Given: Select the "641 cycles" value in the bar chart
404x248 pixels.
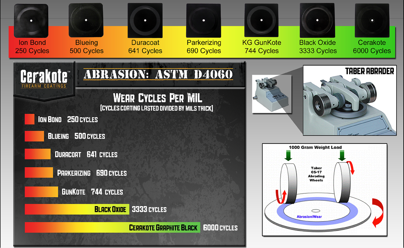Looking at the screenshot, I should tap(102, 155).
